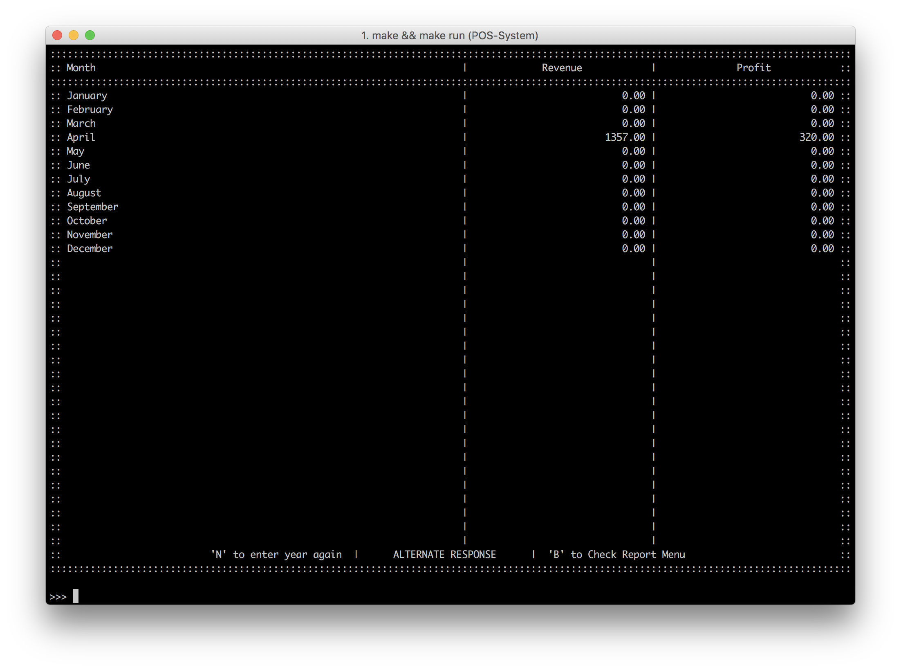
Task: Select April revenue value 1357.00
Action: click(625, 137)
